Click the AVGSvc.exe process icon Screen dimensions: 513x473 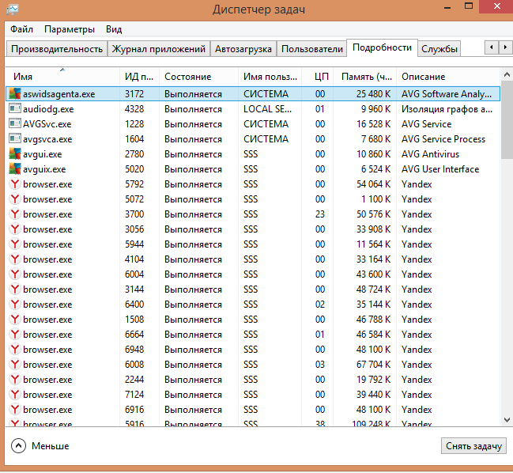click(x=15, y=123)
